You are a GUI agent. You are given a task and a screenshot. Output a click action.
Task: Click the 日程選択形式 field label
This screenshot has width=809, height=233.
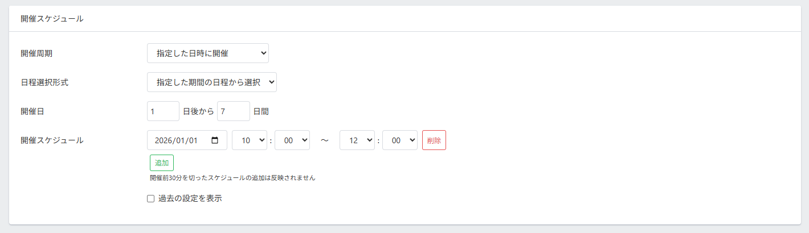(x=44, y=82)
